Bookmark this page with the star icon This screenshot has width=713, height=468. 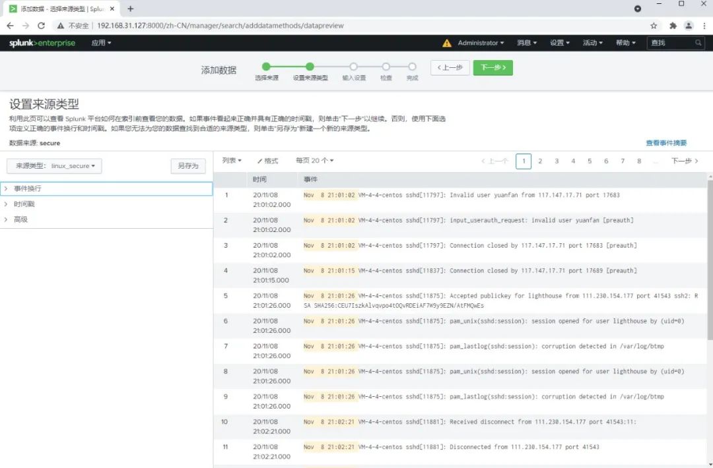(x=654, y=26)
